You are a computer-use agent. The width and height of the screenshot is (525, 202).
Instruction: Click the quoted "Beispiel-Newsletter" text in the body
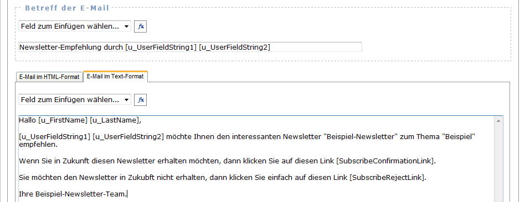354,136
